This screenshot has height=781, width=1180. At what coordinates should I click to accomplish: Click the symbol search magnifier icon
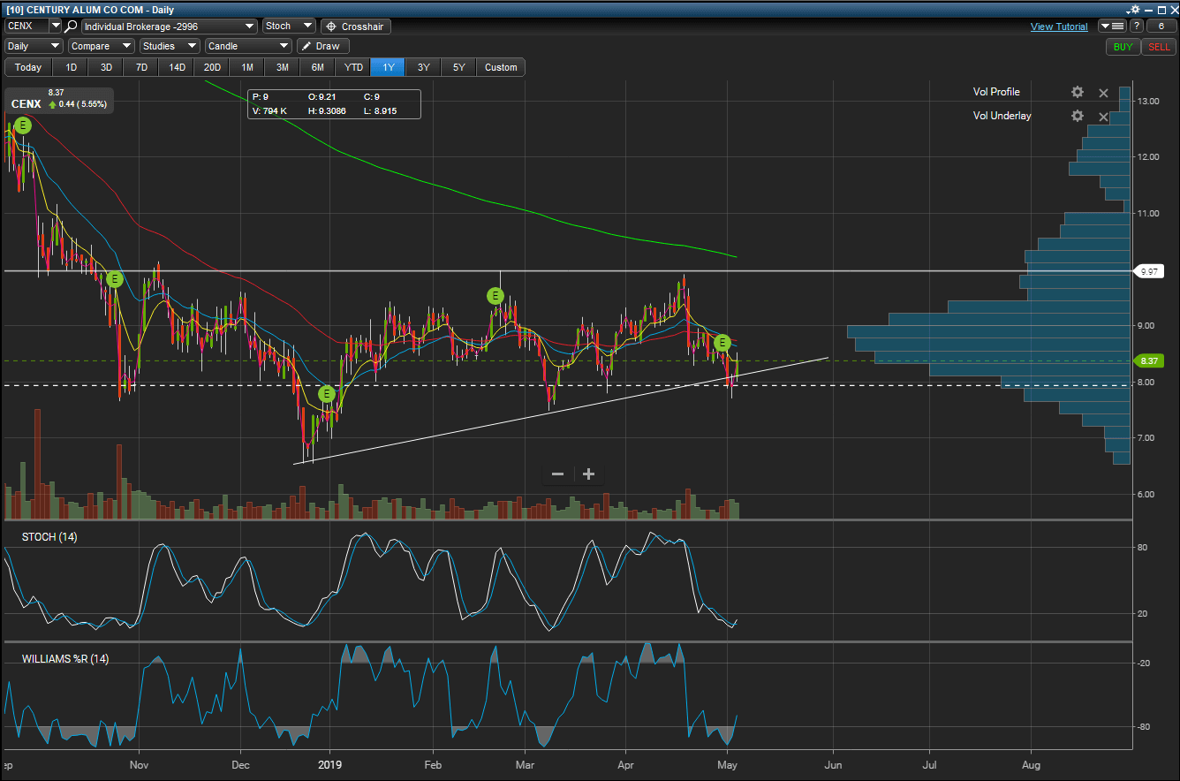pos(71,27)
